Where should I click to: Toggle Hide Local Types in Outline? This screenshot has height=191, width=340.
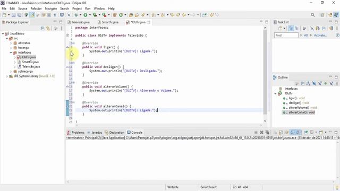(x=331, y=83)
